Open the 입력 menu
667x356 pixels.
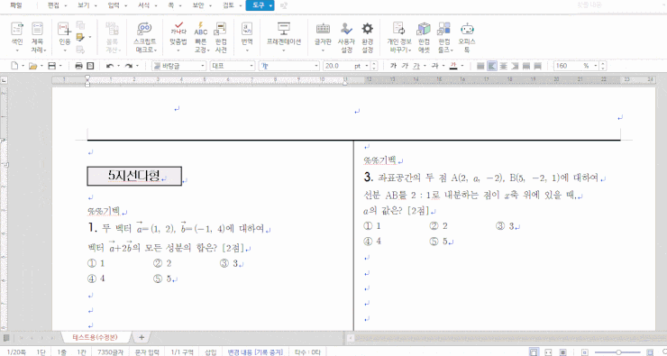114,5
